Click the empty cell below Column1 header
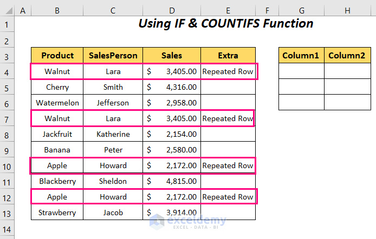376x239 pixels. 301,71
